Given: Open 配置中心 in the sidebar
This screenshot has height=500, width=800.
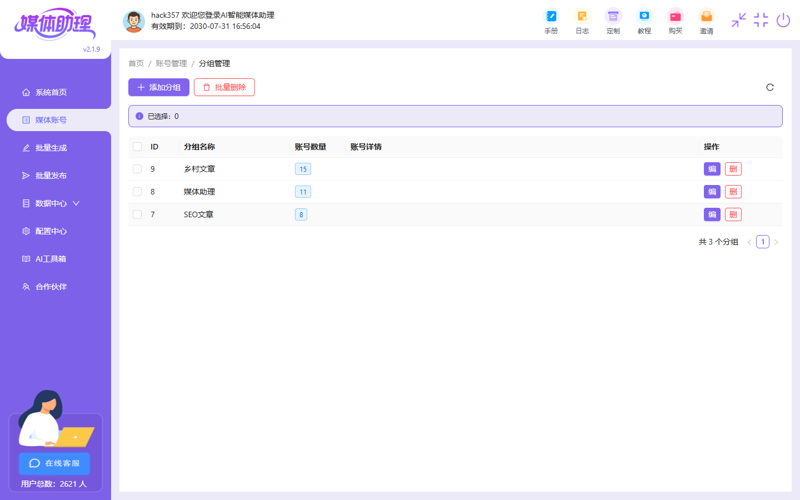Looking at the screenshot, I should click(x=51, y=231).
